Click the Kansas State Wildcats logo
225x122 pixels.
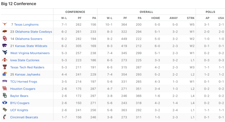(x=5, y=46)
